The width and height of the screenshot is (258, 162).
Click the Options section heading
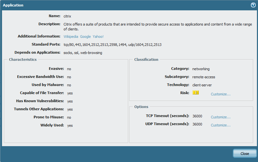(141, 107)
